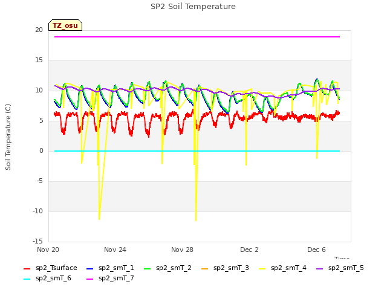387x290 pixels.
Task: Toggle the sp2_smT_4 legend entry
Action: (282, 268)
